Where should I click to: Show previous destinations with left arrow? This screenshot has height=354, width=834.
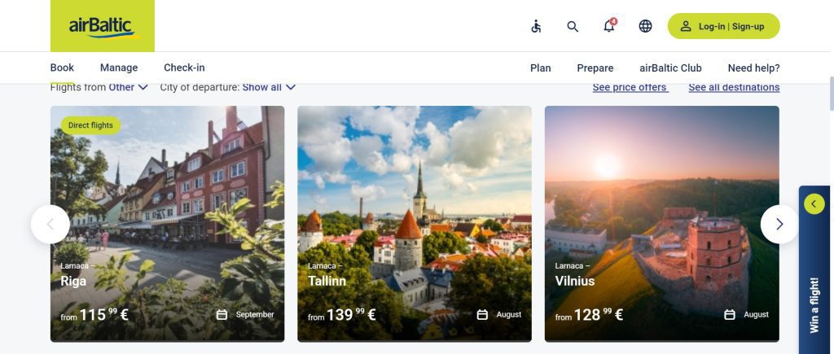[50, 224]
